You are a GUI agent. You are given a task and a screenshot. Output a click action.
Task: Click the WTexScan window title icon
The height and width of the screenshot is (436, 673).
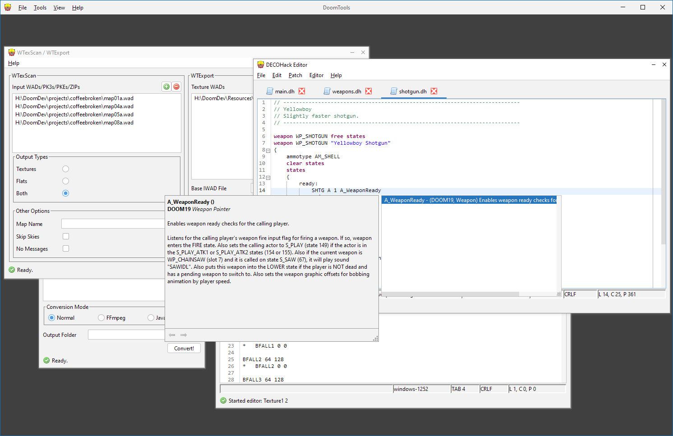(x=12, y=52)
